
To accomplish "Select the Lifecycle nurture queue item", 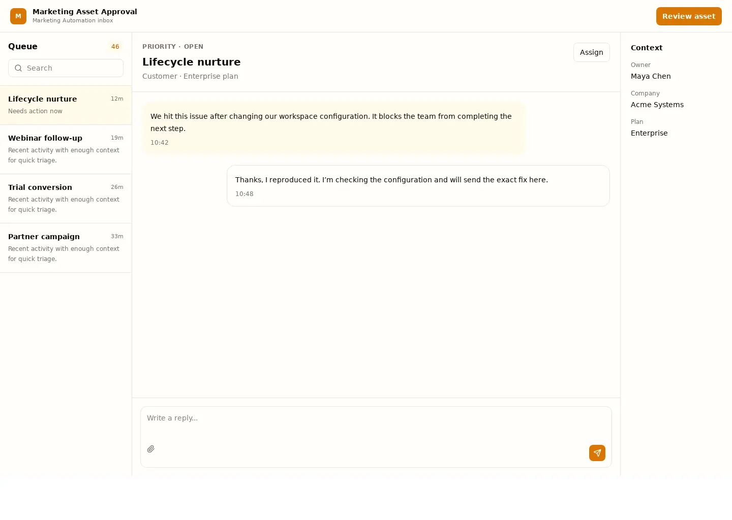I will pos(66,105).
